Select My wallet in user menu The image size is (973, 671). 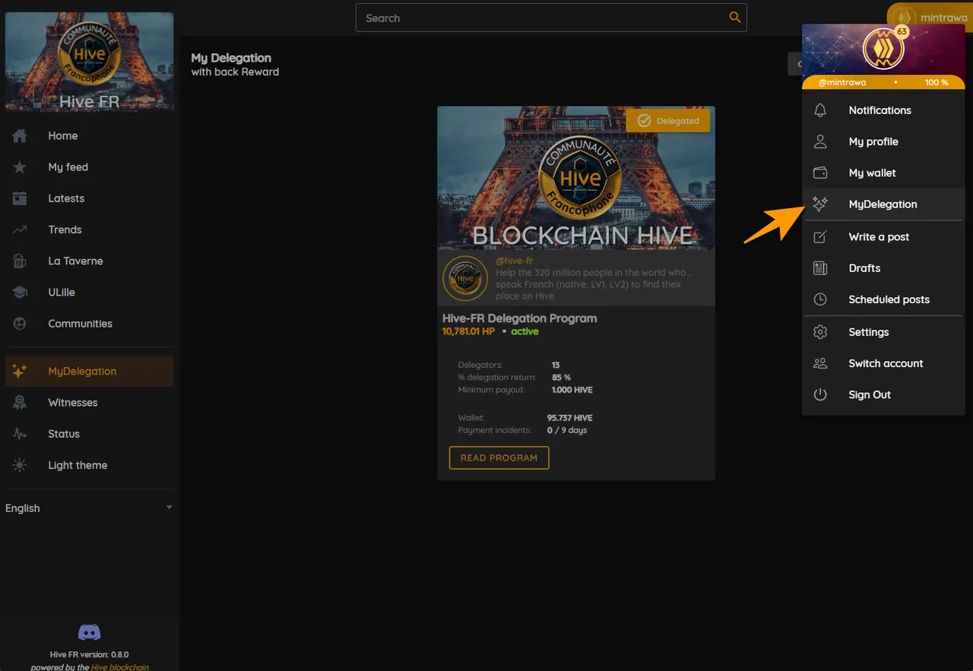[883, 172]
